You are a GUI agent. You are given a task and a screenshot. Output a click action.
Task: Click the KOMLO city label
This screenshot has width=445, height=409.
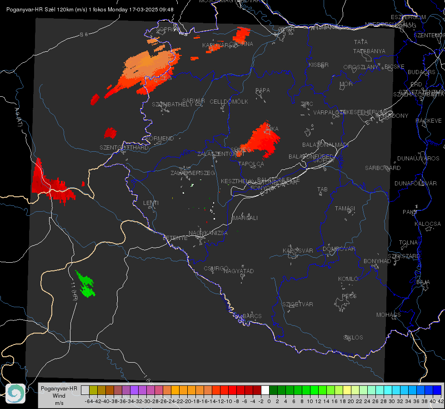coord(348,279)
